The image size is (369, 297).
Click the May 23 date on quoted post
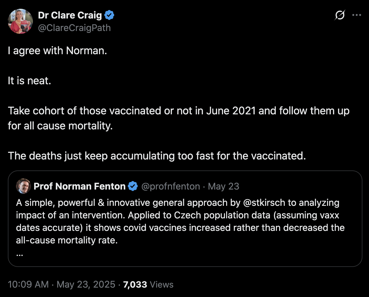(x=223, y=186)
